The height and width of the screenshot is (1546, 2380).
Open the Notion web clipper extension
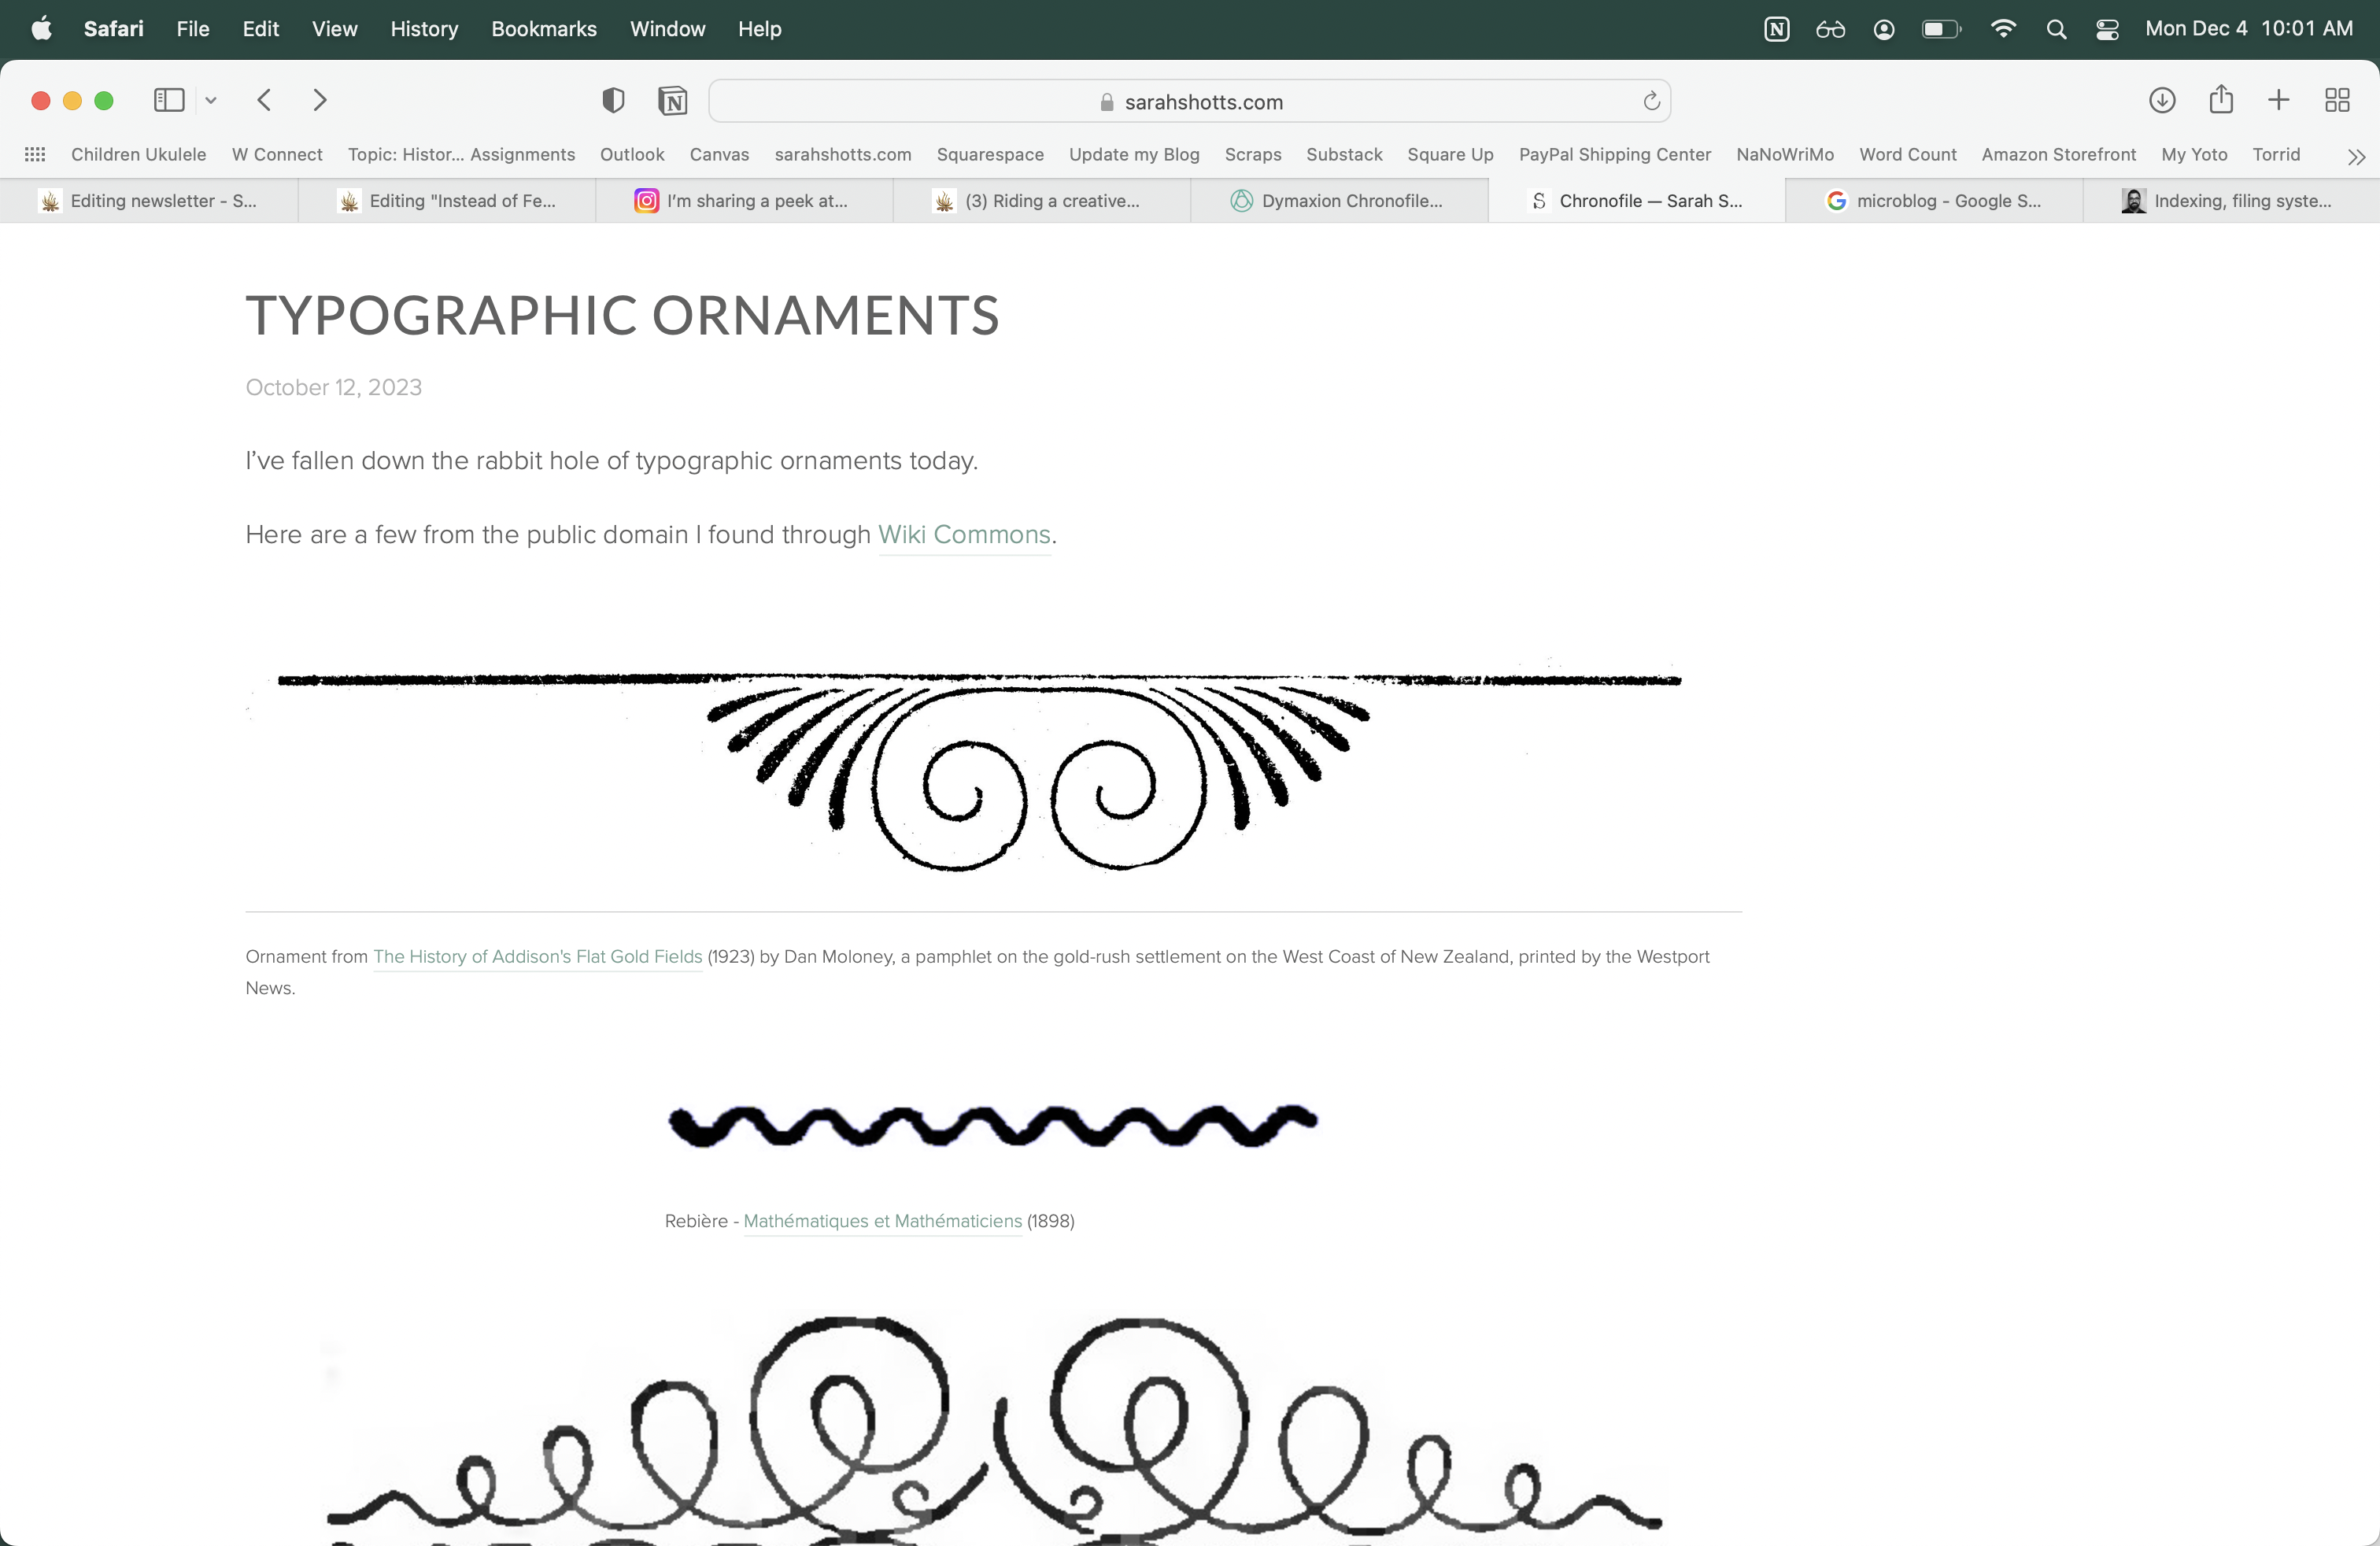673,101
